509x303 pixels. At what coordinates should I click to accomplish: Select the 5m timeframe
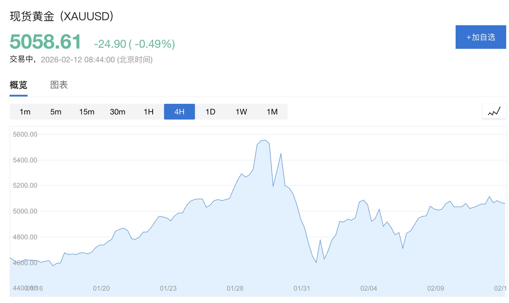pos(55,112)
